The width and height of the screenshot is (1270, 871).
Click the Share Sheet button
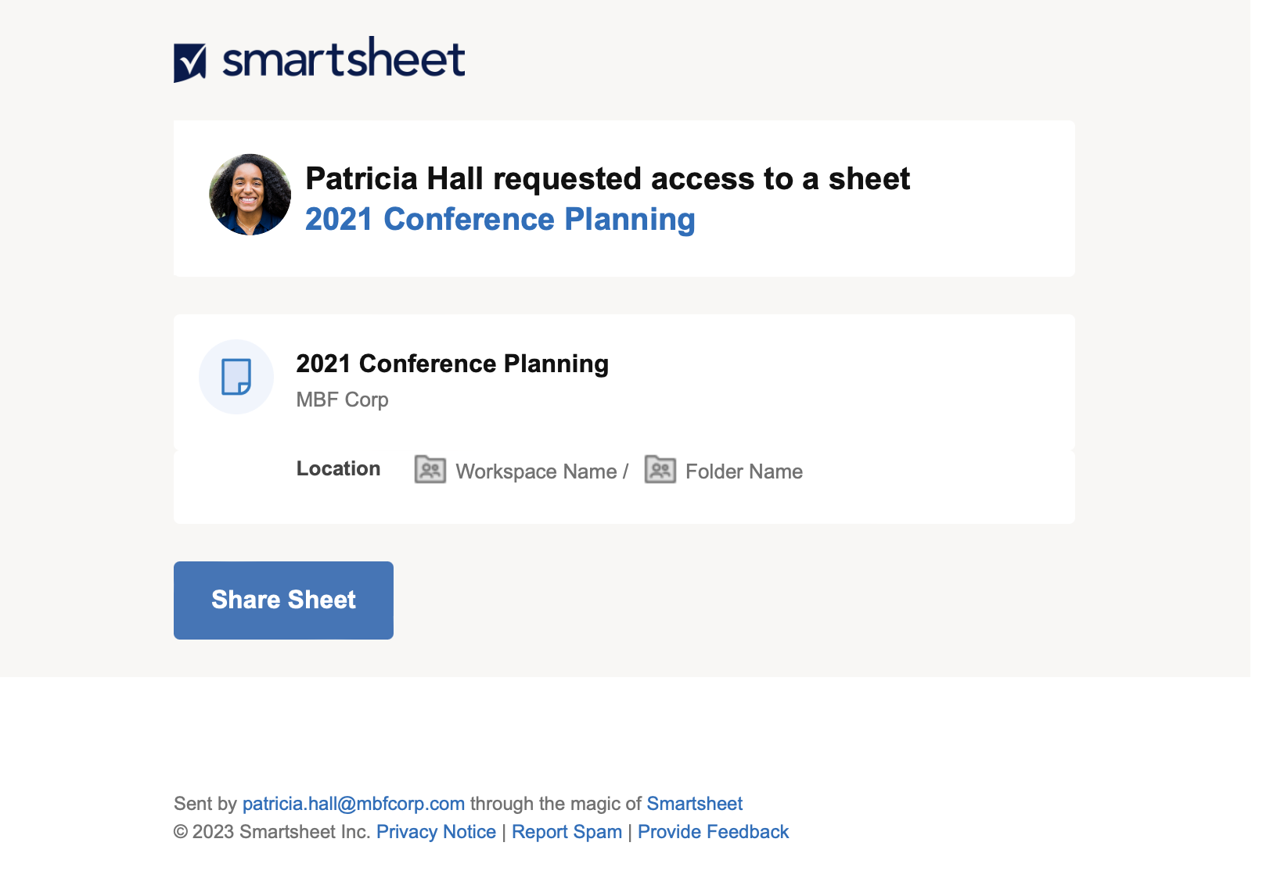pyautogui.click(x=282, y=600)
